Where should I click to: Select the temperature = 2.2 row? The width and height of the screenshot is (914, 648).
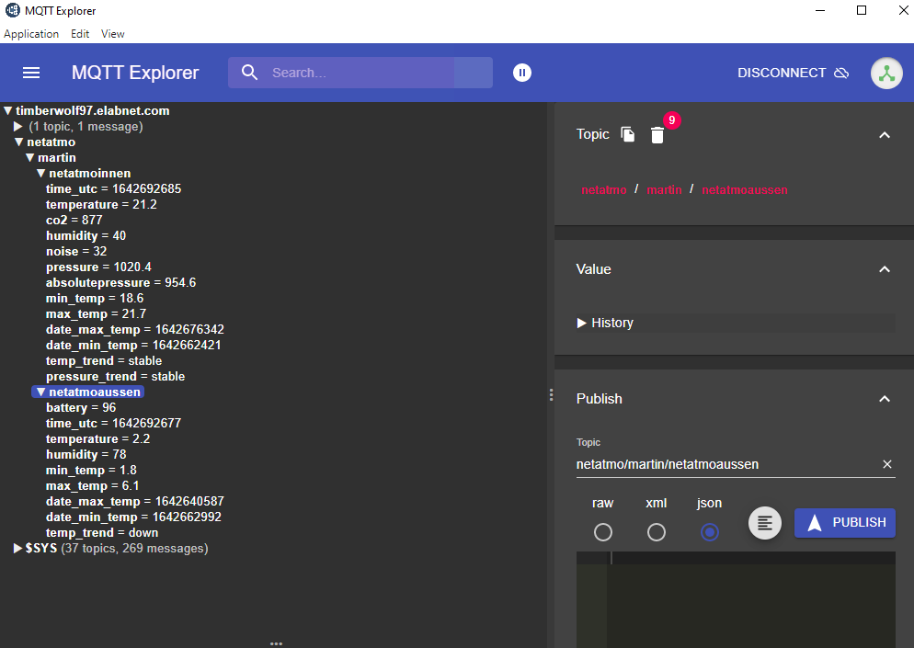click(97, 438)
